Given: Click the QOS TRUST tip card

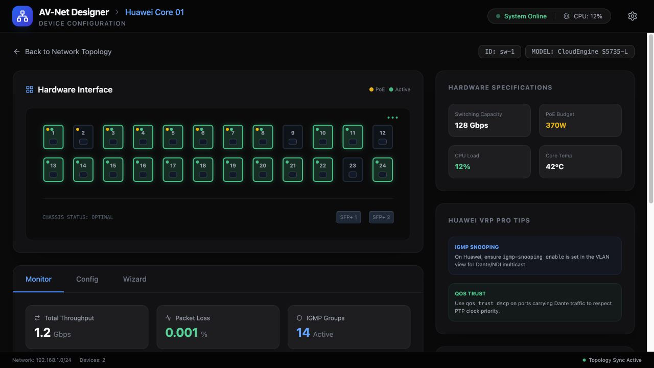Looking at the screenshot, I should [535, 302].
